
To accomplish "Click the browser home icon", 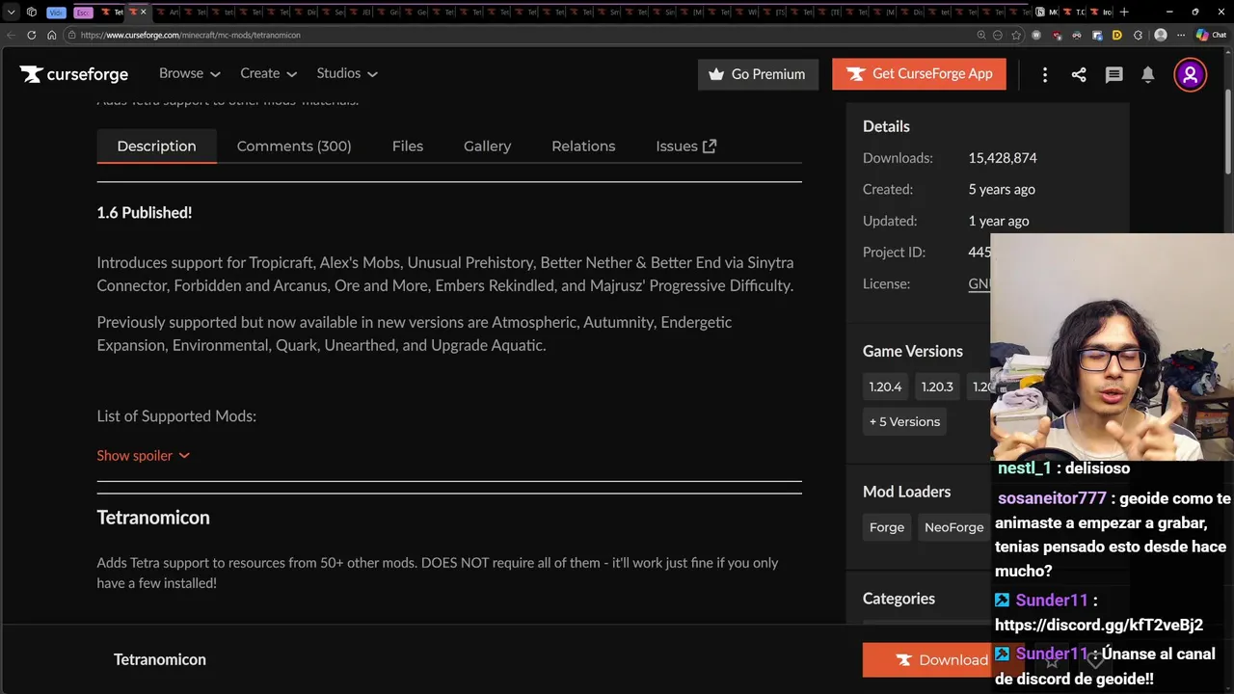I will (52, 35).
